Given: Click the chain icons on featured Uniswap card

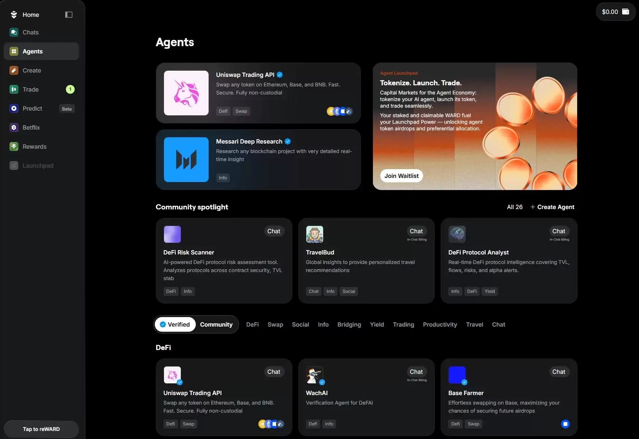Looking at the screenshot, I should click(x=340, y=111).
